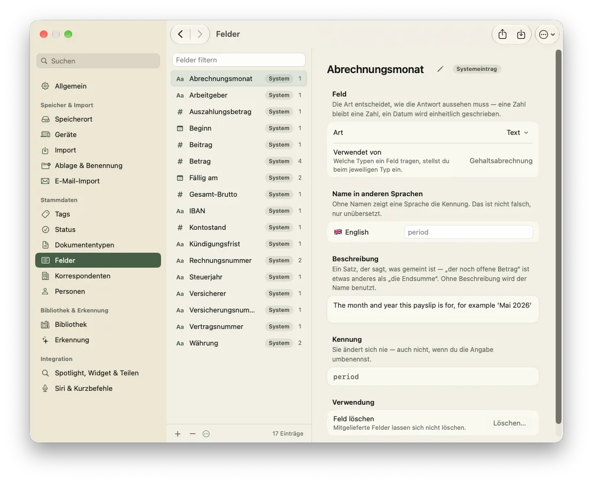Click the import download icon in the toolbar

[521, 35]
